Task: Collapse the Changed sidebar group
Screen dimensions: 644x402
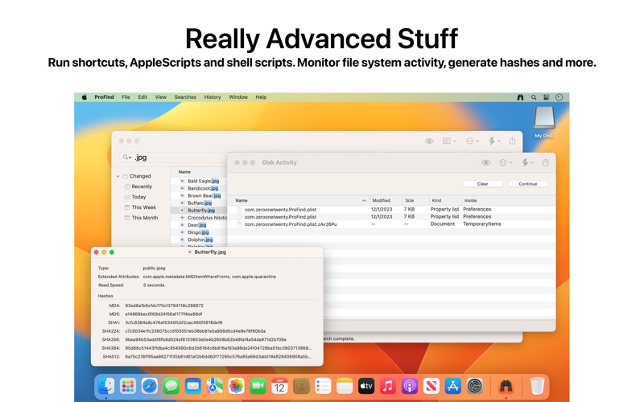Action: tap(118, 176)
